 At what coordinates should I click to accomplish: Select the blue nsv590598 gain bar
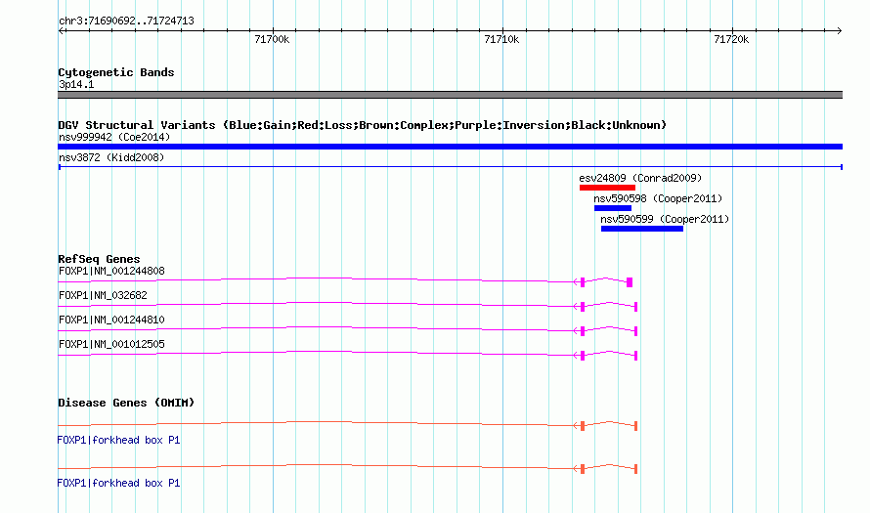(613, 208)
